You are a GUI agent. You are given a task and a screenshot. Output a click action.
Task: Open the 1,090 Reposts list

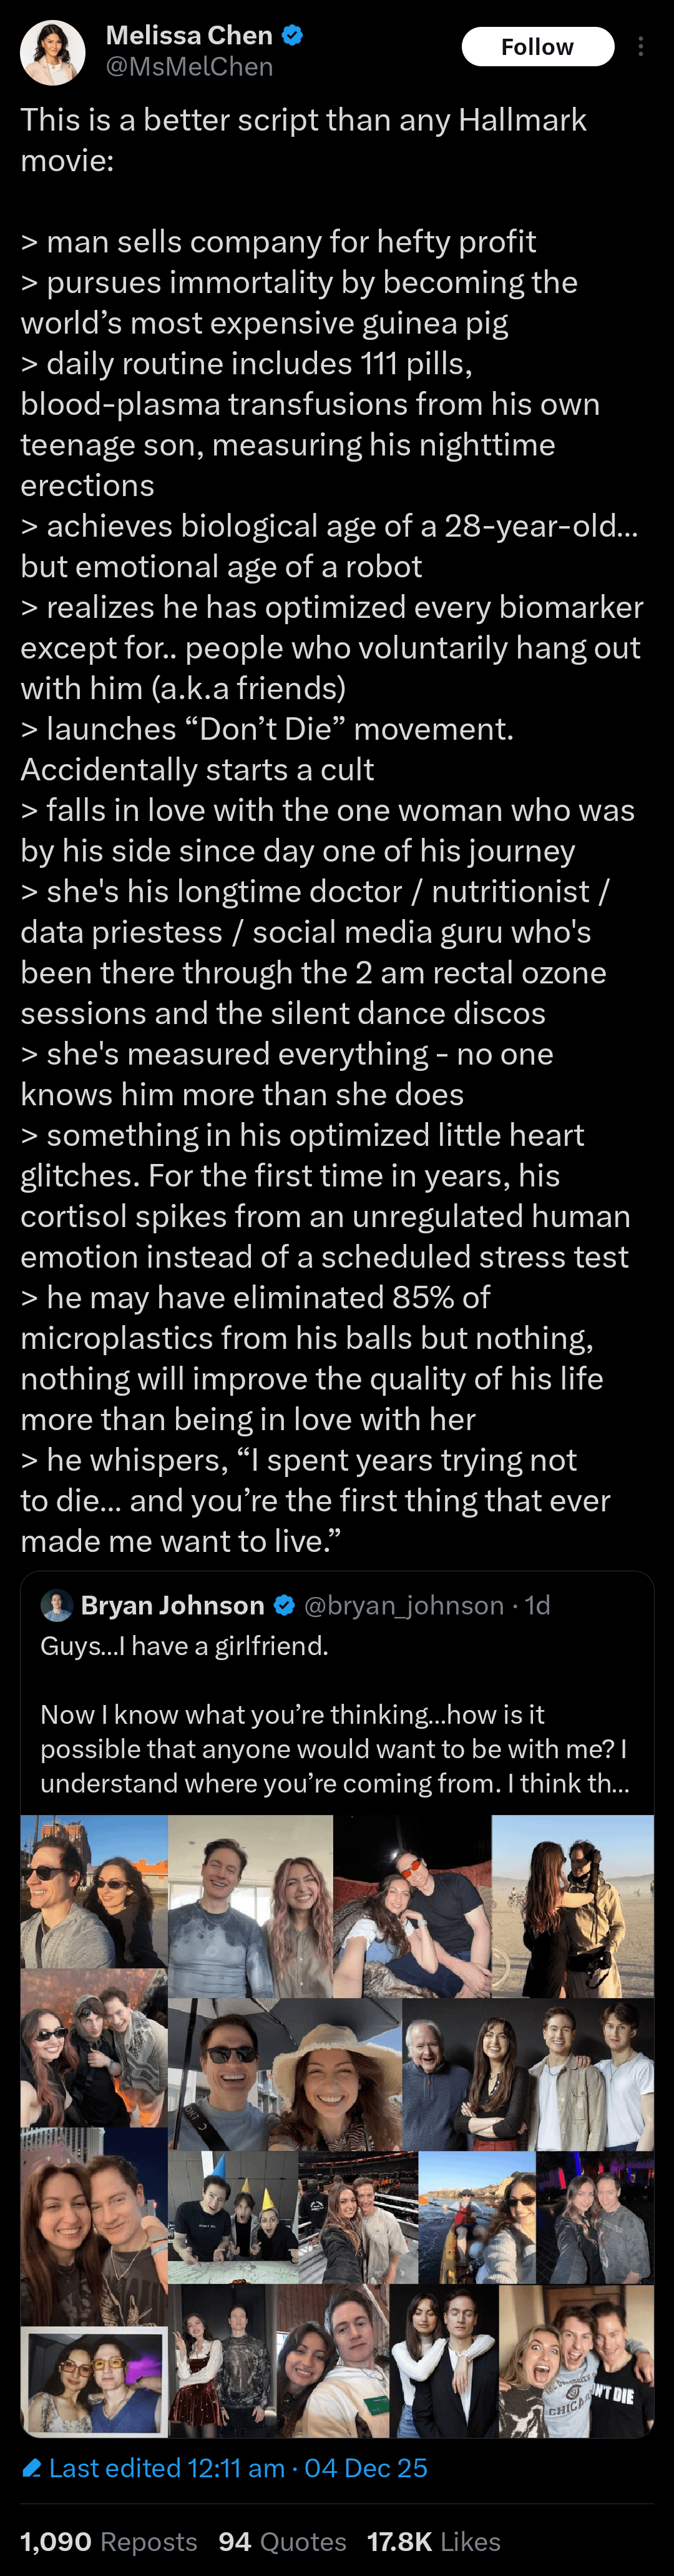tap(109, 2541)
